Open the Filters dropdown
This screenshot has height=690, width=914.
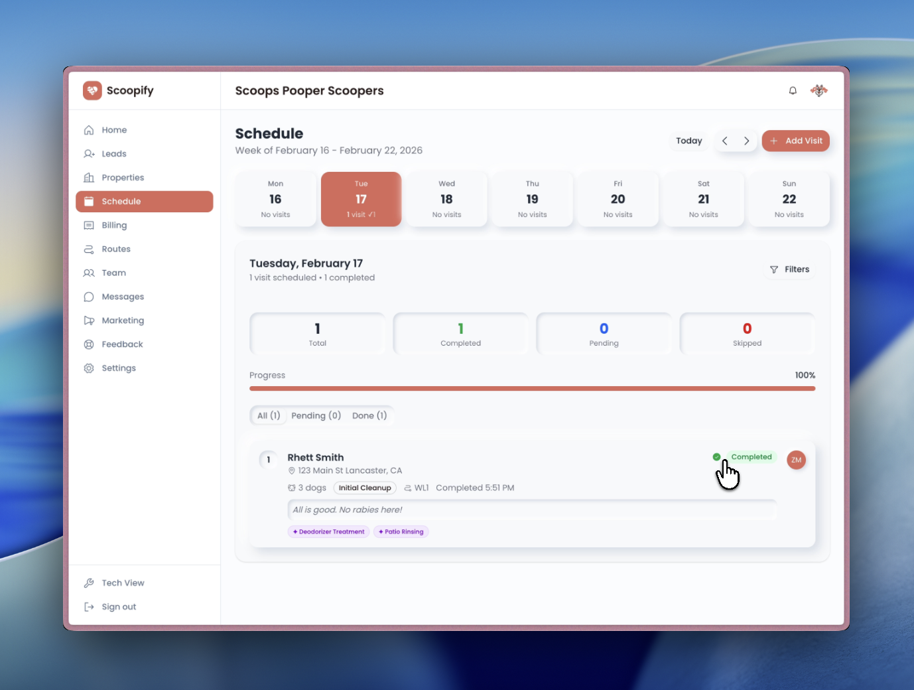click(789, 269)
